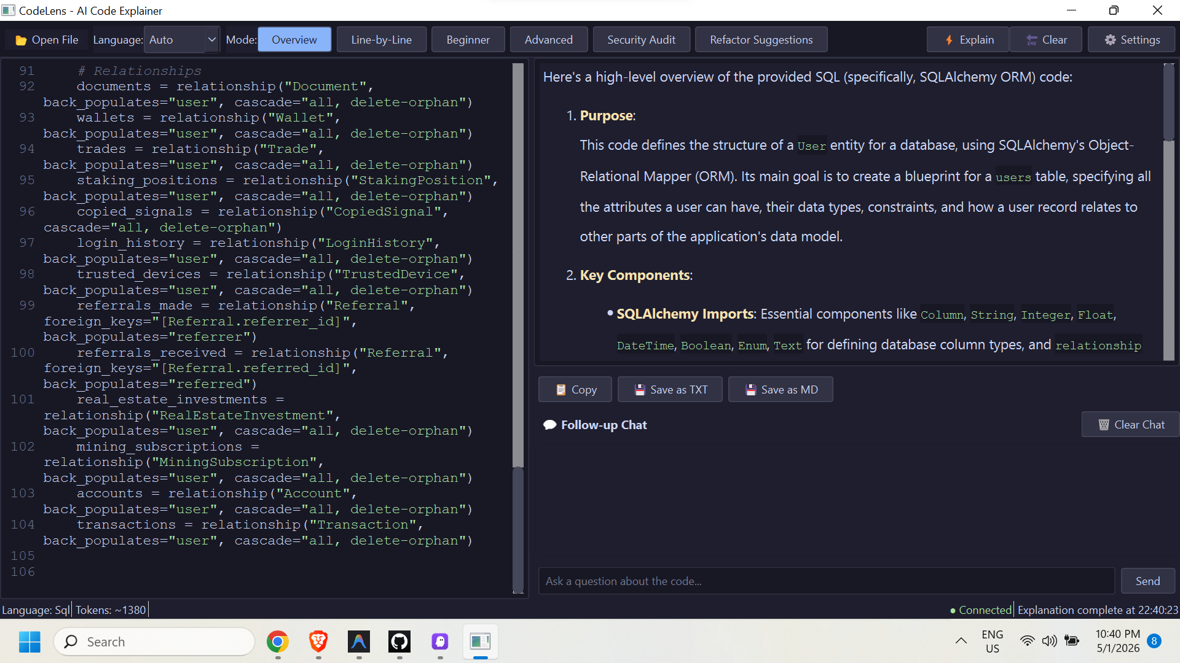Screen dimensions: 1180x663
Task: Click the Connected status indicator
Action: click(x=981, y=610)
